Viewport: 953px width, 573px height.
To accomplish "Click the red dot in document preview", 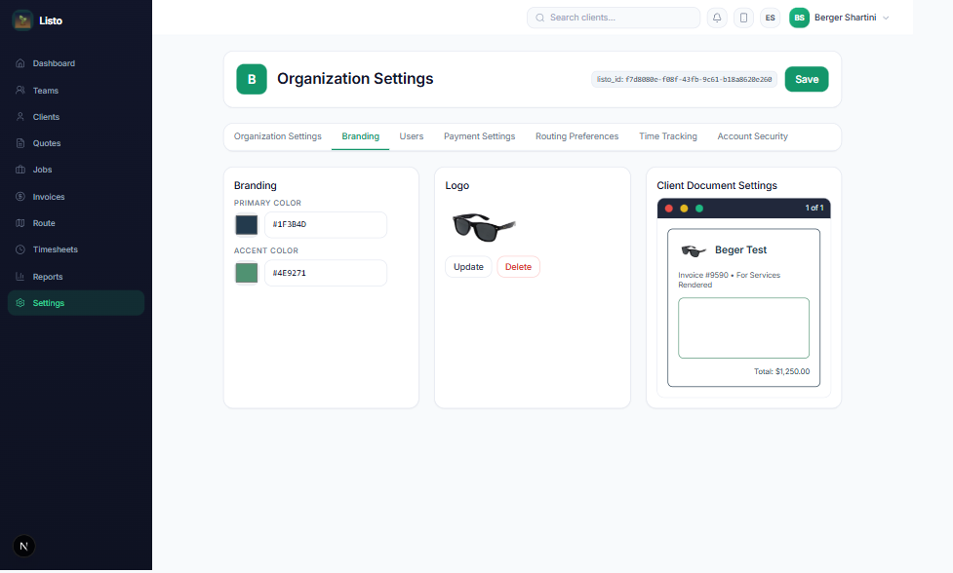I will click(668, 209).
